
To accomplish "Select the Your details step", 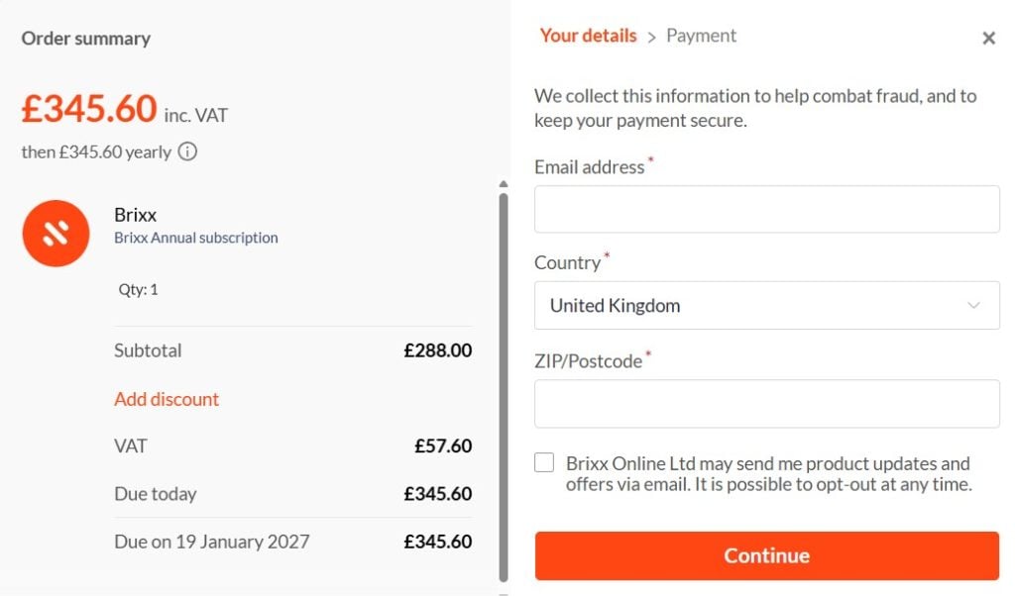I will (588, 35).
